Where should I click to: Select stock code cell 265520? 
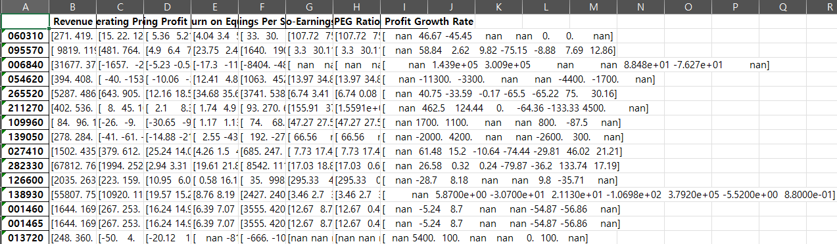coord(25,93)
